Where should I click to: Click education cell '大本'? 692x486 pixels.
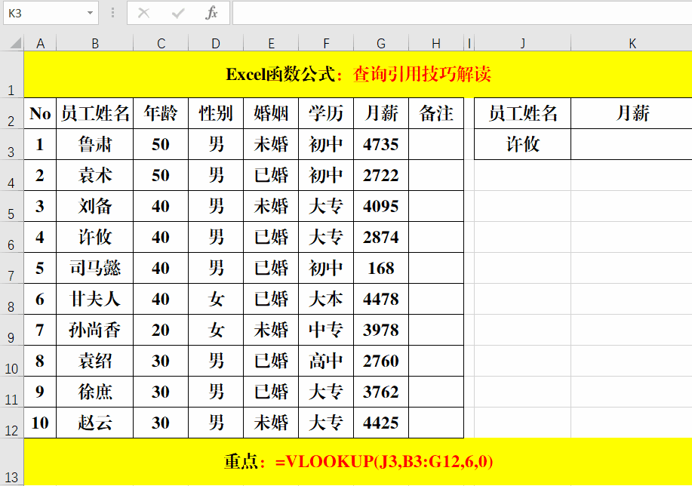(326, 299)
